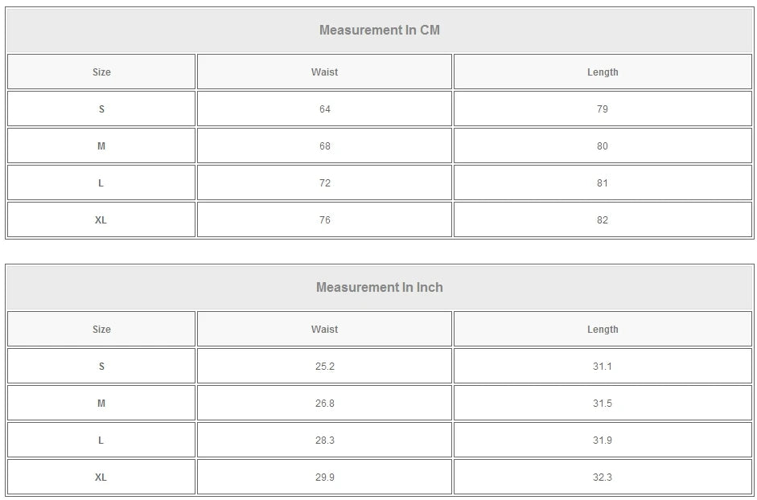Click the XL size cell in the CM table
This screenshot has height=500, width=757.
[x=101, y=220]
